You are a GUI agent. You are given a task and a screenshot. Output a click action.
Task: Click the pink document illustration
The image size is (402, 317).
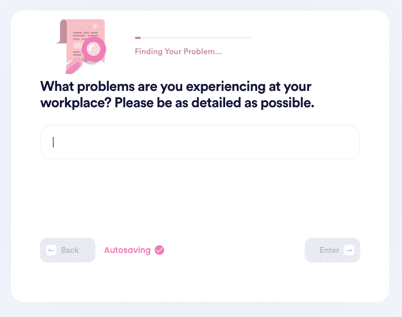point(81,46)
